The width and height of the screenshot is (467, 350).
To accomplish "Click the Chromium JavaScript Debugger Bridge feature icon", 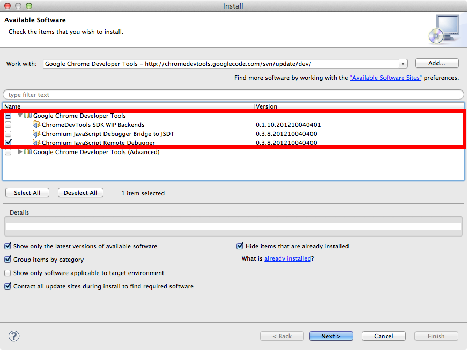I will pos(36,134).
